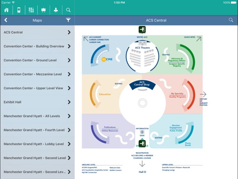Tap the top green entrance door marker

(x=142, y=29)
